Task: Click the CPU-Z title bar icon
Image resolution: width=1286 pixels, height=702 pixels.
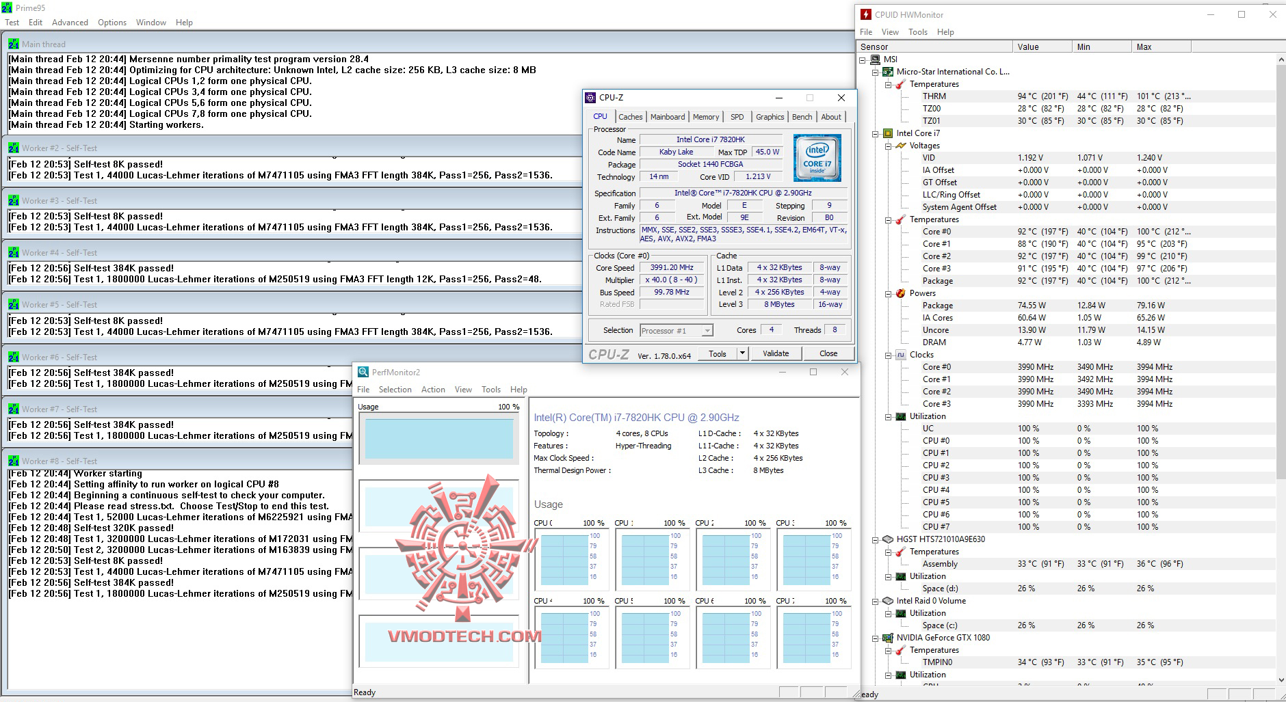Action: (591, 98)
